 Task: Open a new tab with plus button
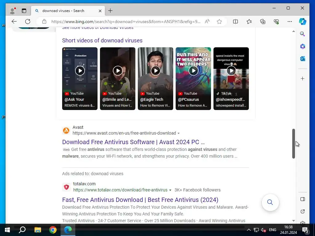[x=110, y=11]
